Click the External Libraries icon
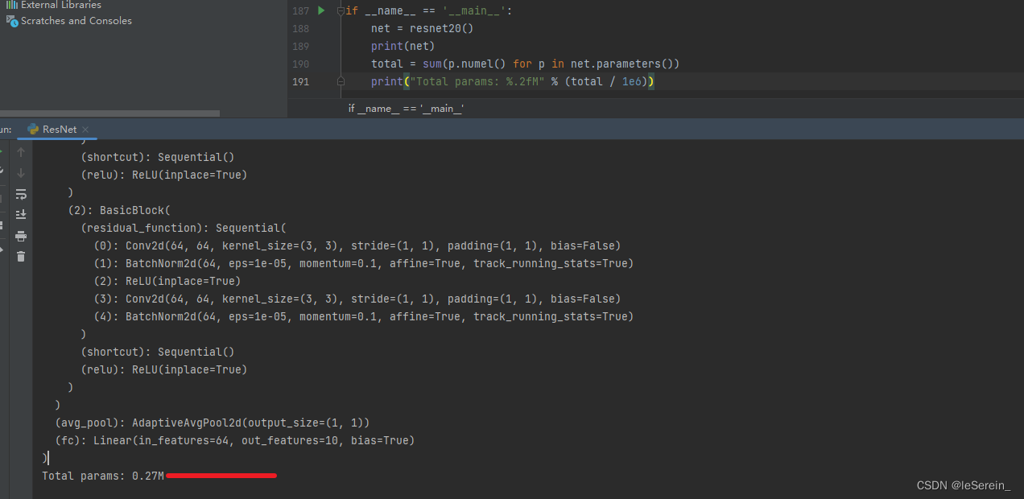The width and height of the screenshot is (1024, 499). click(12, 5)
